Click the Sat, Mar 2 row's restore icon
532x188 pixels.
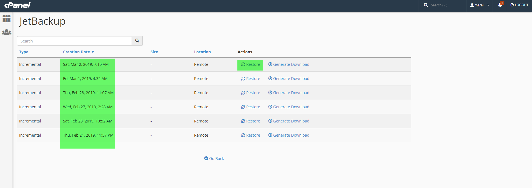(243, 64)
